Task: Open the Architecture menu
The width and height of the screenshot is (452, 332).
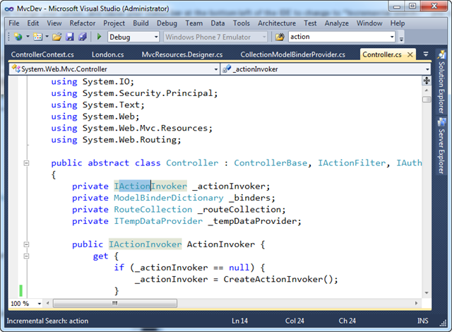Action: (x=277, y=23)
